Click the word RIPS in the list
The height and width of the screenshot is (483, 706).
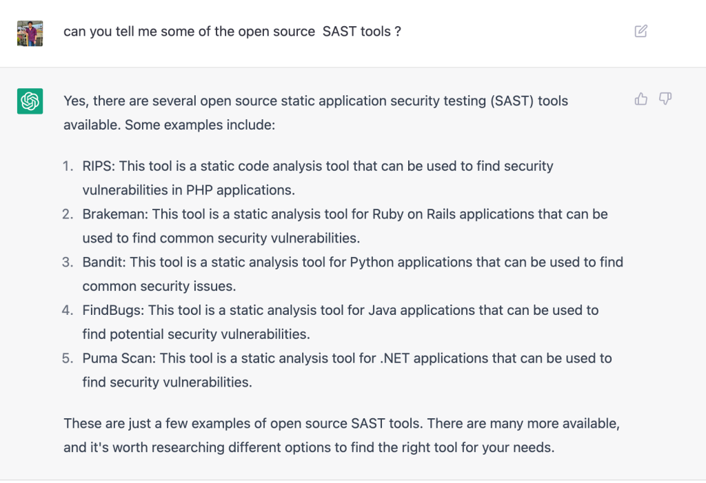click(x=97, y=166)
